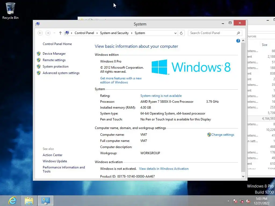Open recent locations dropdown beside forward arrow
Image resolution: width=275 pixels, height=206 pixels.
pos(54,33)
